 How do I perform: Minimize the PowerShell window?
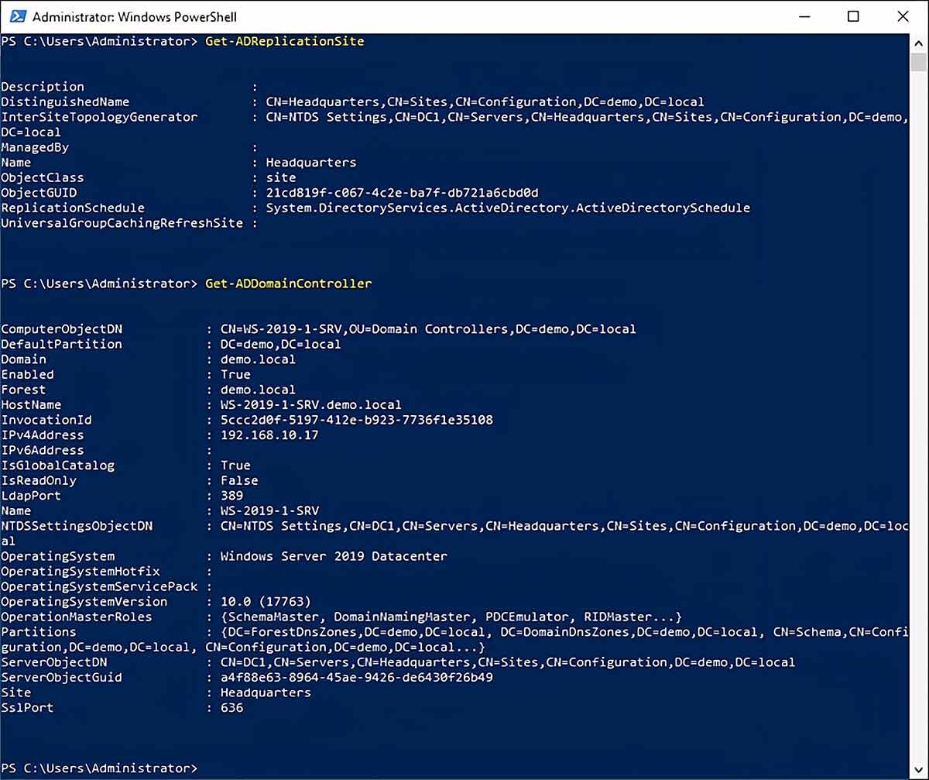805,15
